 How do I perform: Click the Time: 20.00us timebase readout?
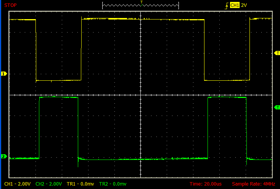tap(206, 184)
